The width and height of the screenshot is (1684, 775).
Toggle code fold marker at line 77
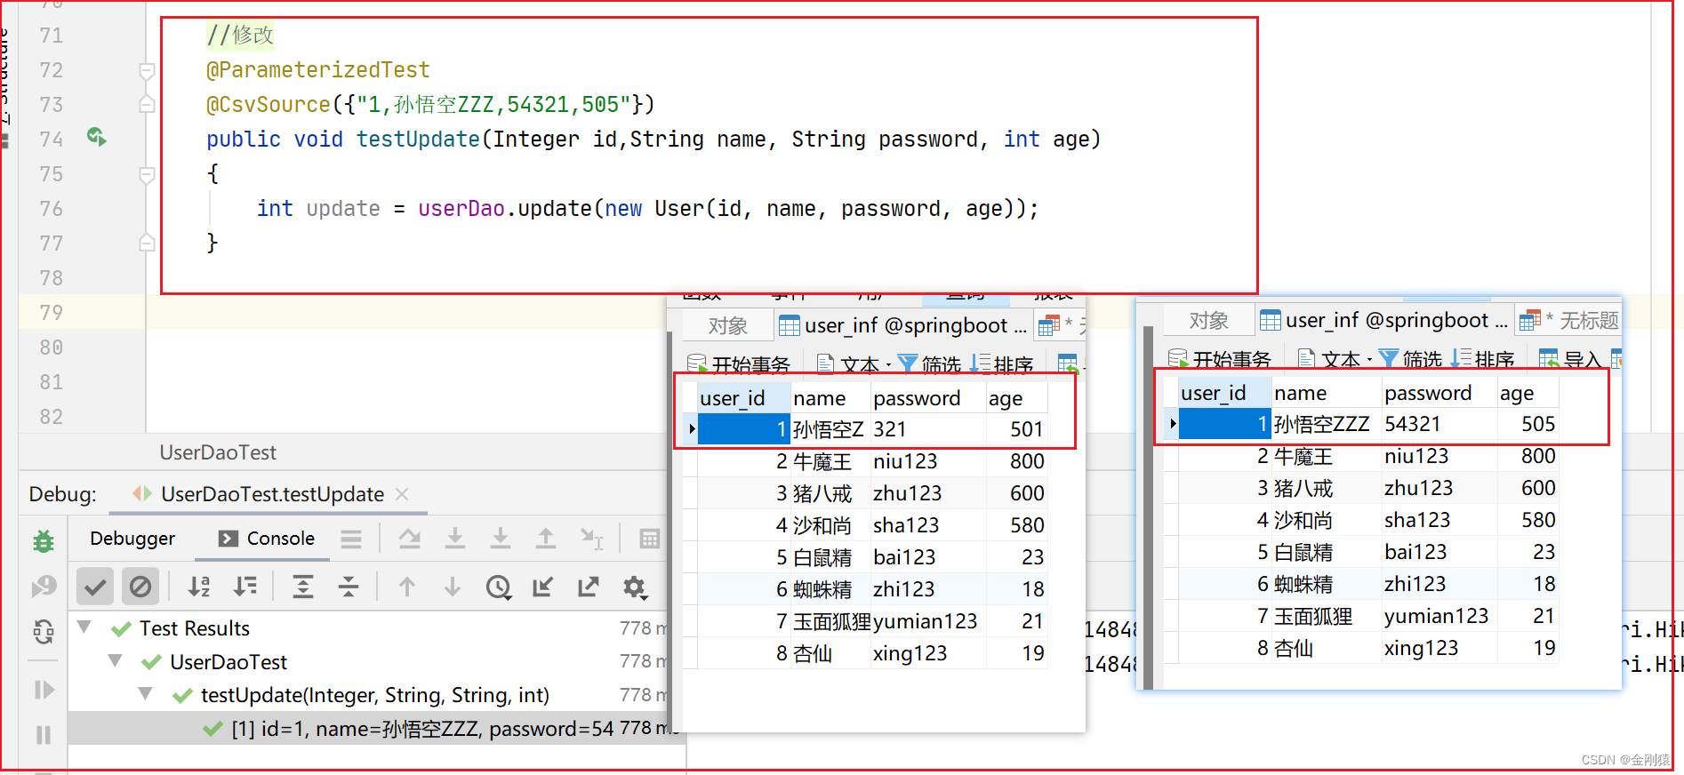[148, 243]
